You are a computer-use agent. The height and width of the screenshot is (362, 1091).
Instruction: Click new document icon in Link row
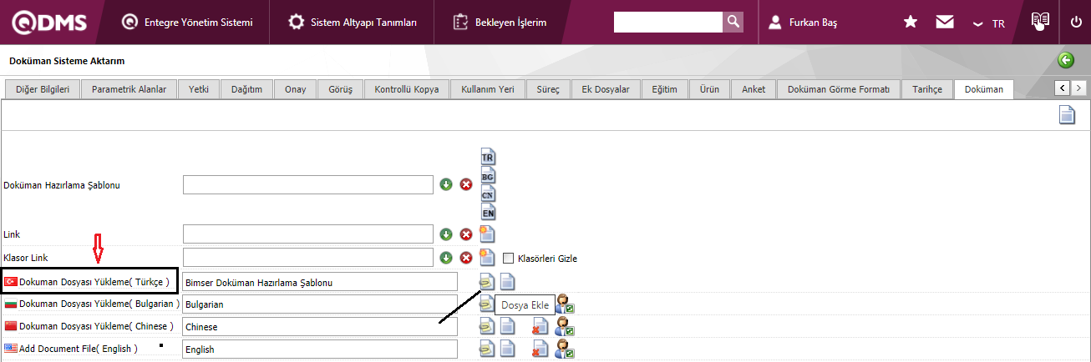point(488,234)
